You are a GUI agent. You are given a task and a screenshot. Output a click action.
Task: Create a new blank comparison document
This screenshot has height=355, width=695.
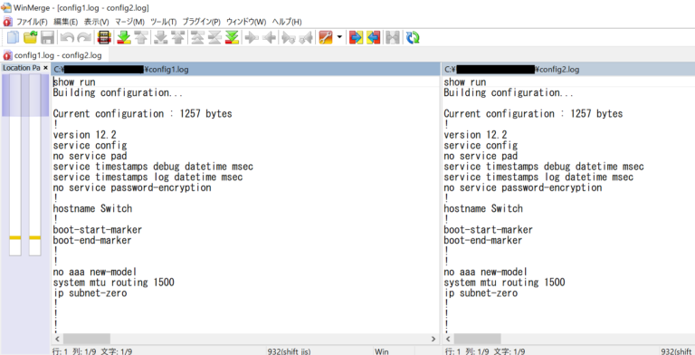(x=13, y=38)
